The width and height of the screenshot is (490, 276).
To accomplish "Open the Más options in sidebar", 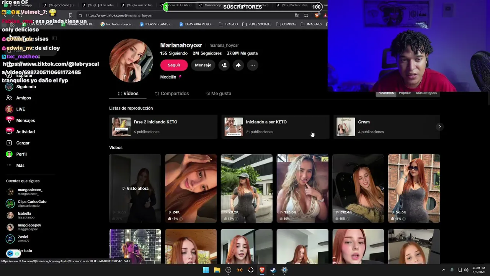I will 15,165.
